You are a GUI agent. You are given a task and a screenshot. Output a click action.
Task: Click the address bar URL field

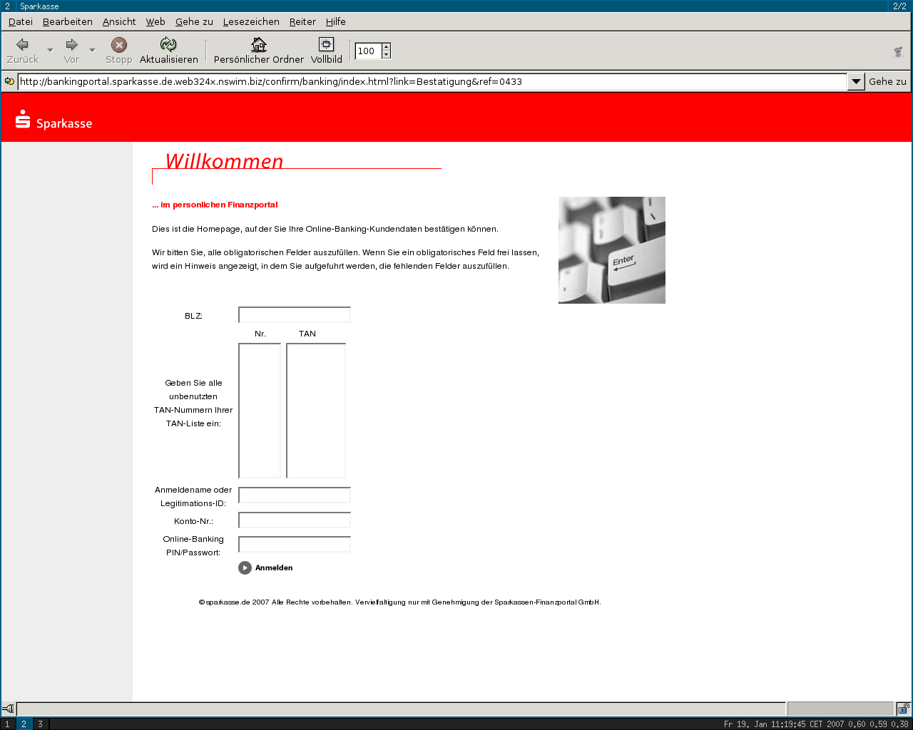tap(432, 81)
